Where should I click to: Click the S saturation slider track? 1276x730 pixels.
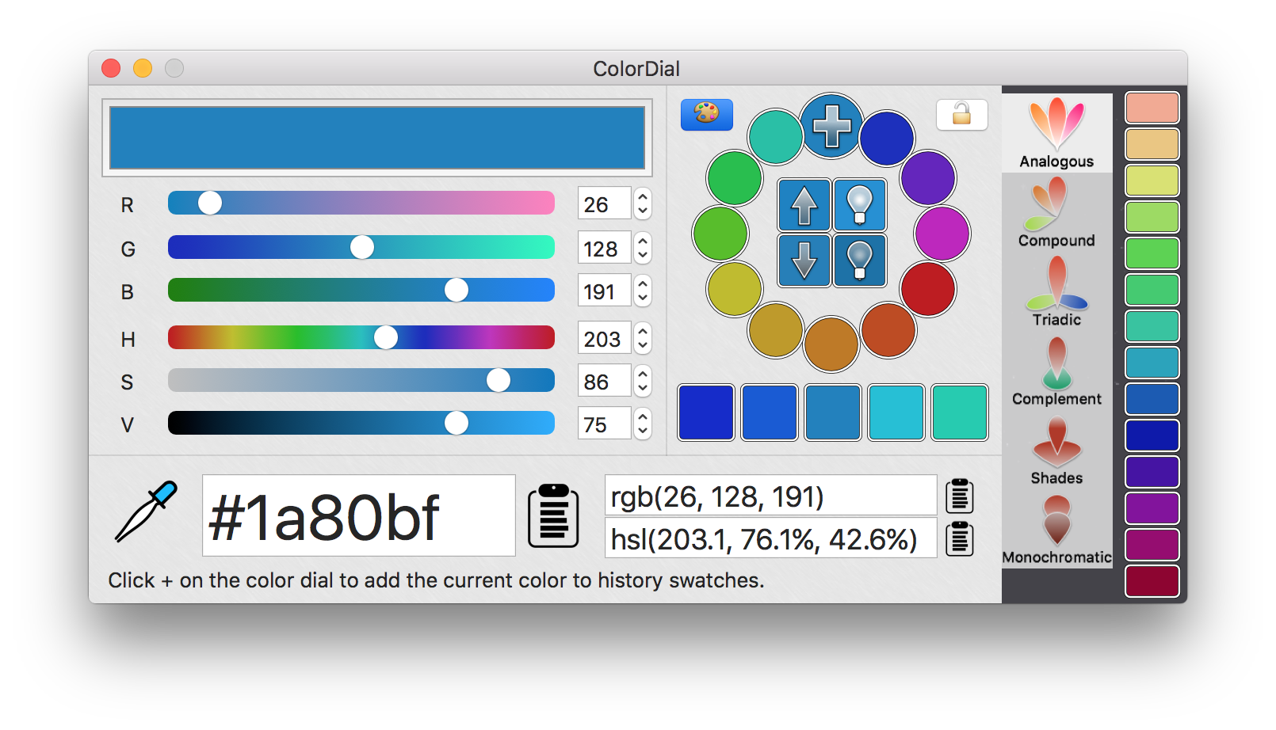(x=361, y=380)
